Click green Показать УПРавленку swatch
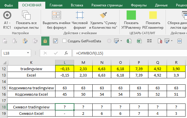The height and width of the screenshot is (118, 187). (131, 15)
